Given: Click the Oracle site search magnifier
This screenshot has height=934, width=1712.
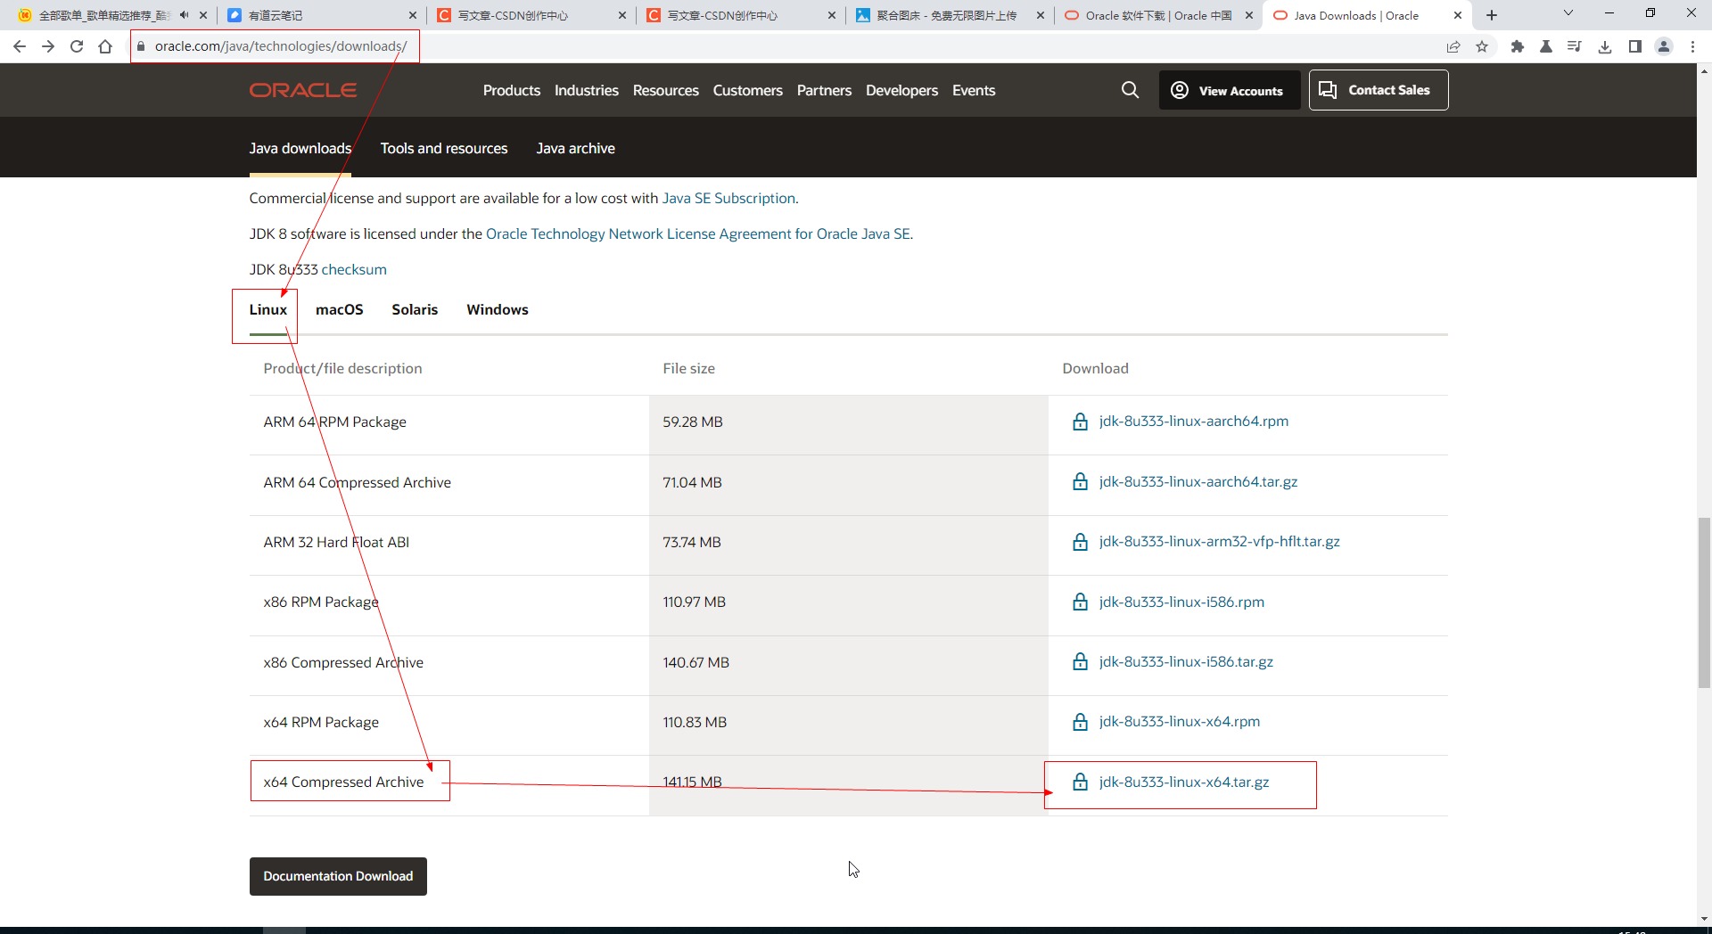Looking at the screenshot, I should 1130,90.
